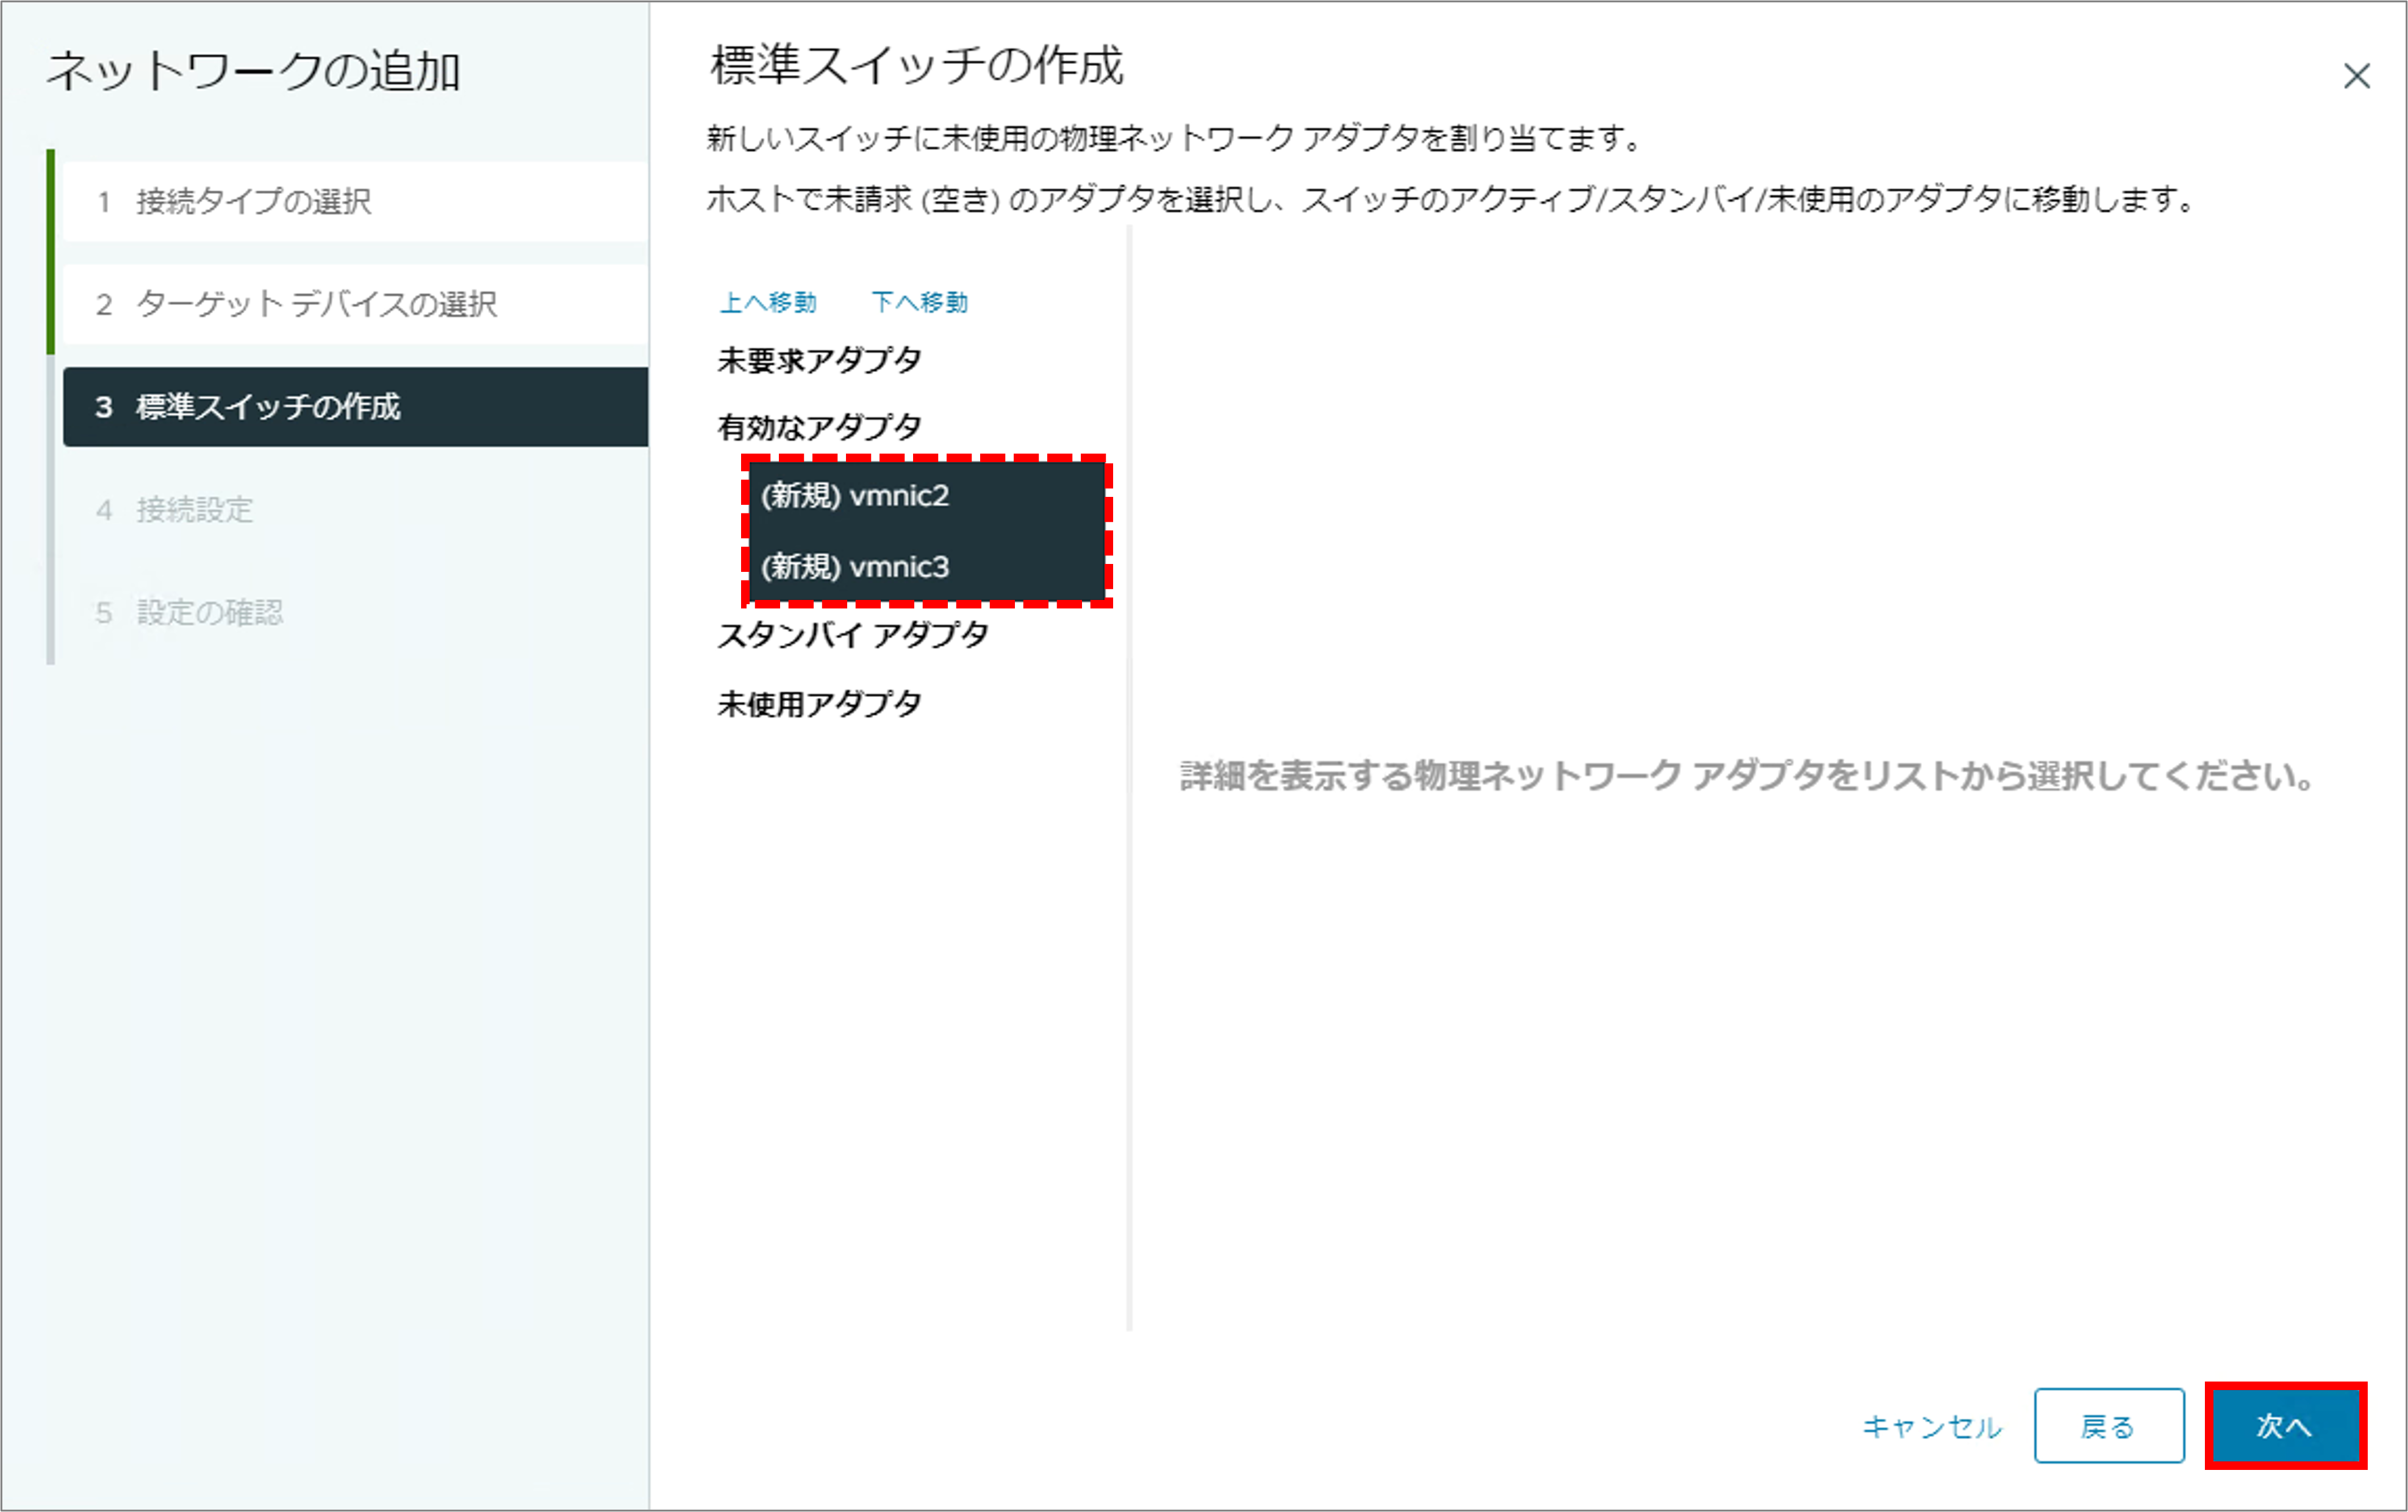
Task: Click the スタンバイ アダプタ group heading
Action: tap(852, 635)
